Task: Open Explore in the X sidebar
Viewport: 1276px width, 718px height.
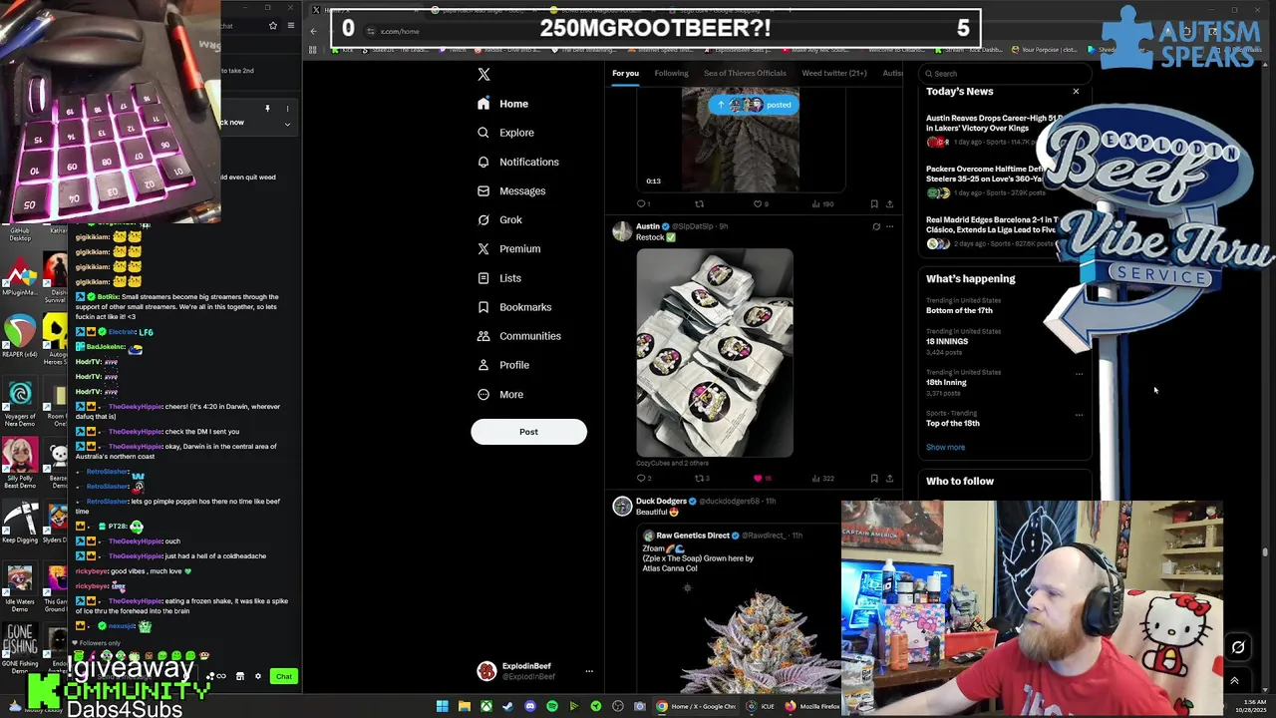Action: 505,133
